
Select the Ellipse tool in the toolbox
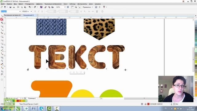2,40
